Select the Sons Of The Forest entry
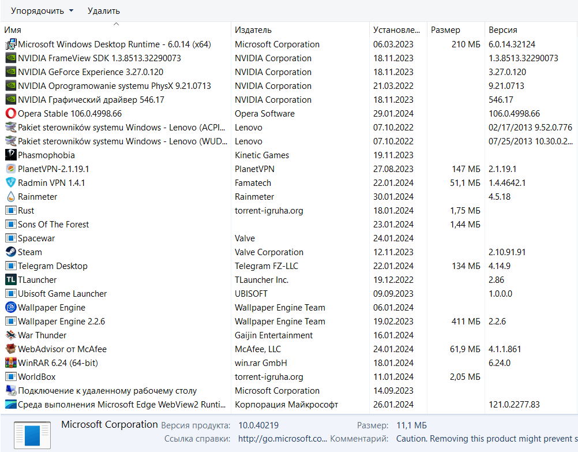The height and width of the screenshot is (452, 578). click(x=54, y=225)
